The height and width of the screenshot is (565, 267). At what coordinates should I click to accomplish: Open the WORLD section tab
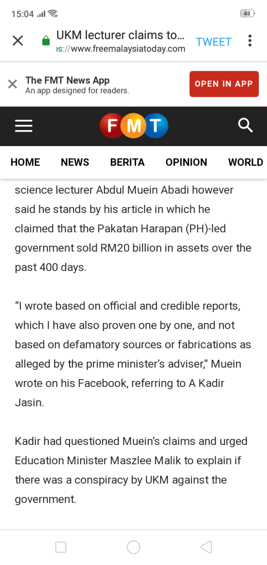pos(245,162)
